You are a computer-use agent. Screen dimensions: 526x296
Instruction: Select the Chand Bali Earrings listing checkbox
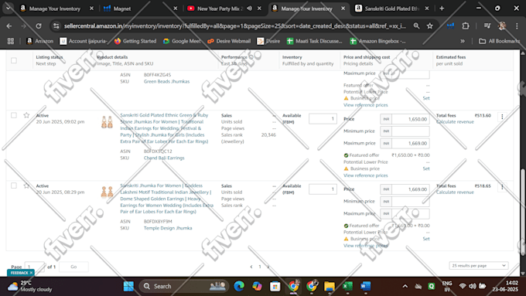(x=14, y=115)
